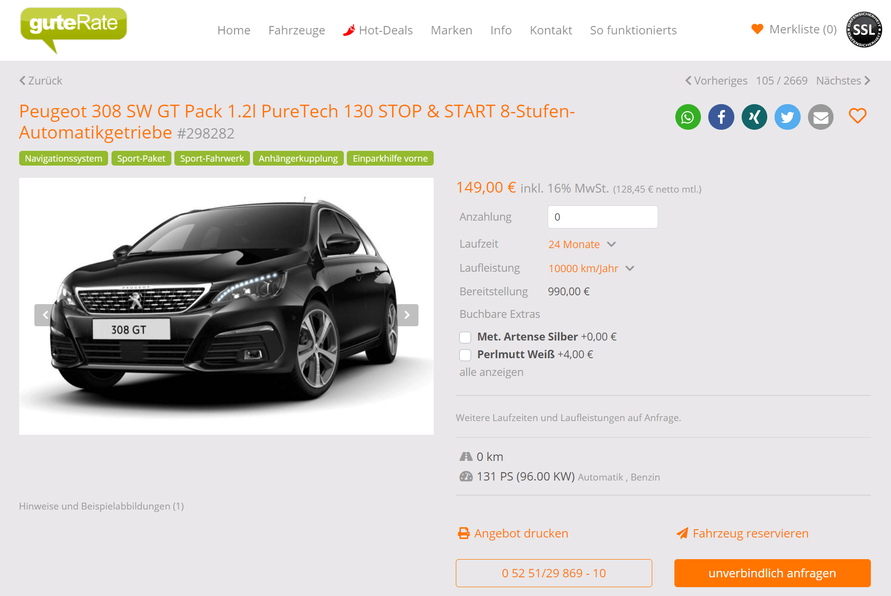Tick Perlmutt Weiß extra
The width and height of the screenshot is (891, 596).
tap(465, 355)
